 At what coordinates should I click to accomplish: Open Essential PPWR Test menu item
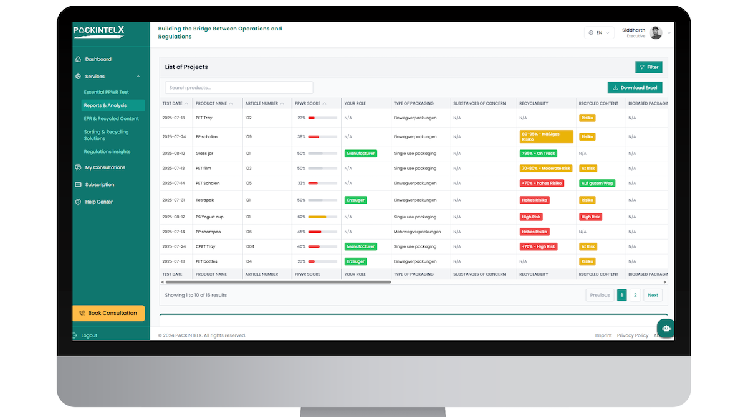pyautogui.click(x=106, y=92)
